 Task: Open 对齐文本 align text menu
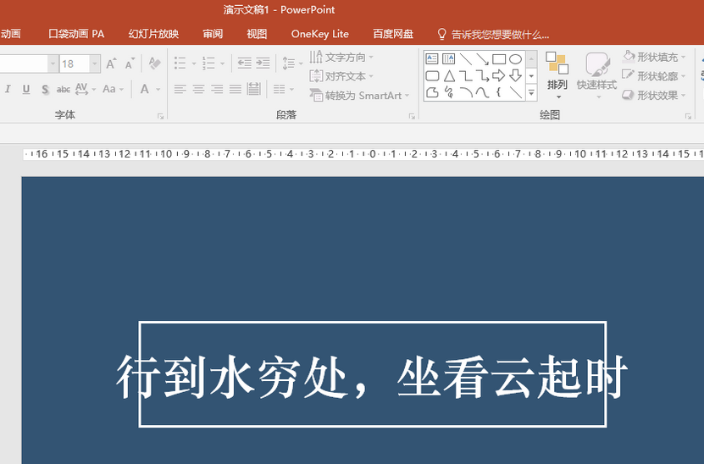[x=341, y=76]
